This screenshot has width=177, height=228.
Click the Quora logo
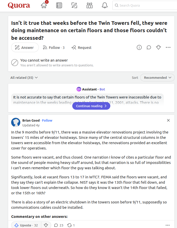(x=19, y=5)
